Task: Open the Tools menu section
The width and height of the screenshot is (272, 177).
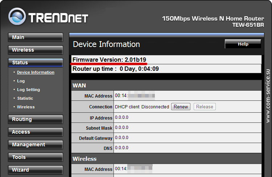Action: (x=36, y=157)
